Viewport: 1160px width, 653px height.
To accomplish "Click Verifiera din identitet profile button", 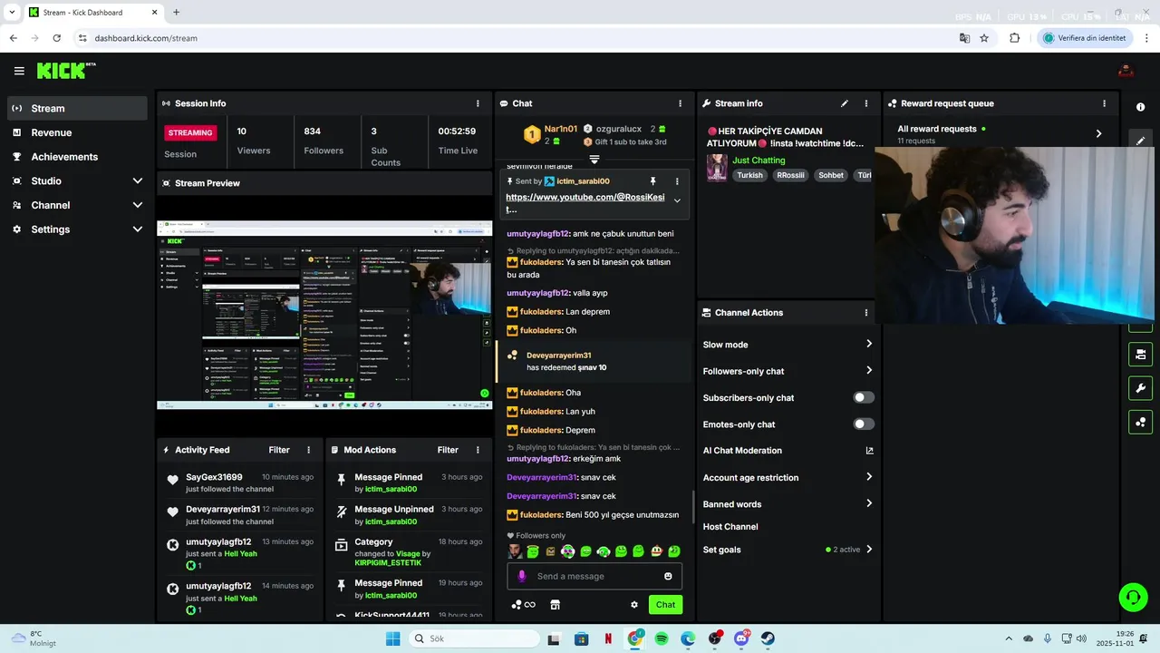I will pos(1085,38).
